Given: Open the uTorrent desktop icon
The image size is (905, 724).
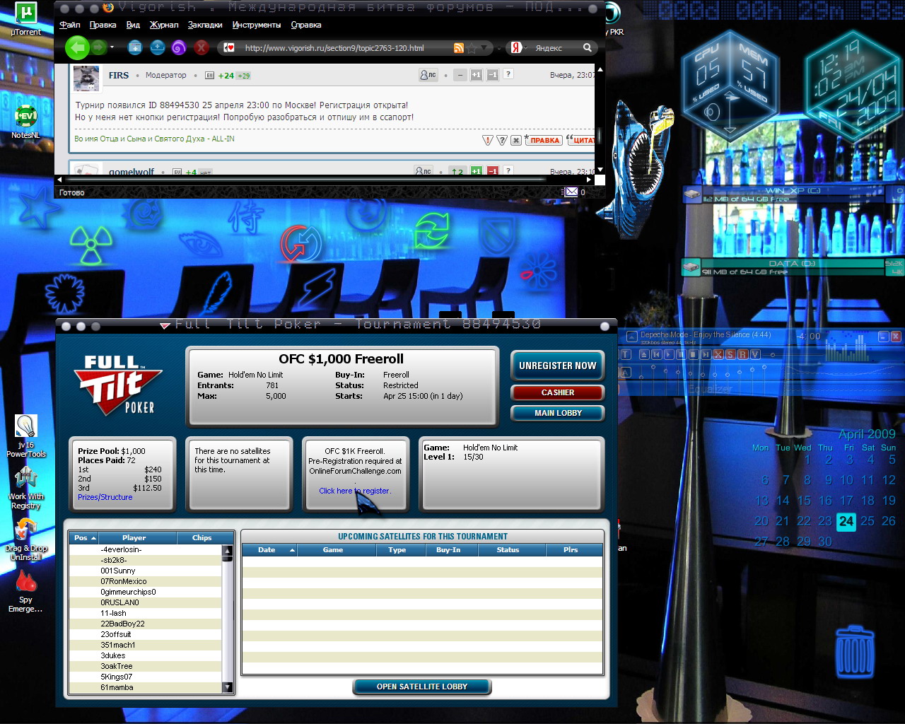Looking at the screenshot, I should pos(25,17).
